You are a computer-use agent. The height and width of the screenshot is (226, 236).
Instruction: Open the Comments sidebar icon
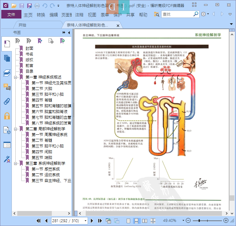click(x=7, y=87)
